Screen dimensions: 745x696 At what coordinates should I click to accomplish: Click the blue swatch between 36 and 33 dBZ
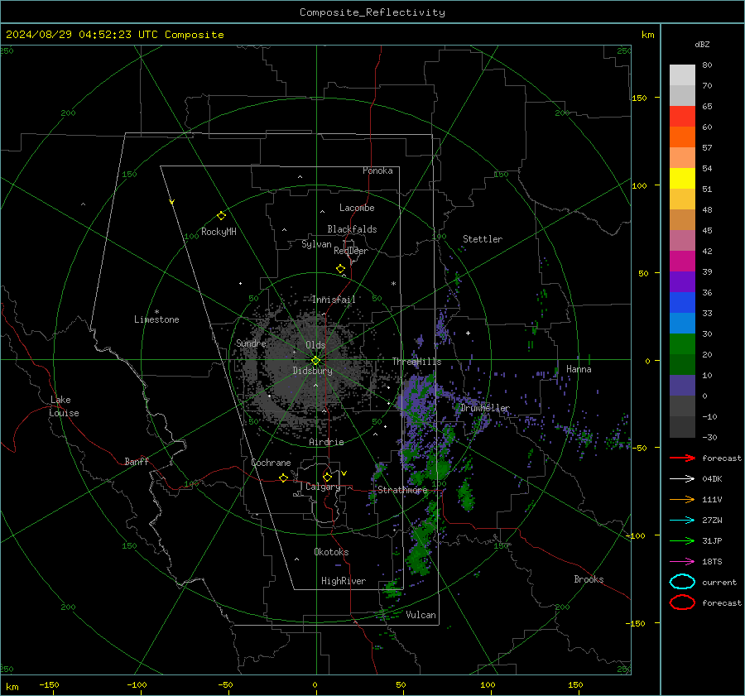pyautogui.click(x=682, y=303)
